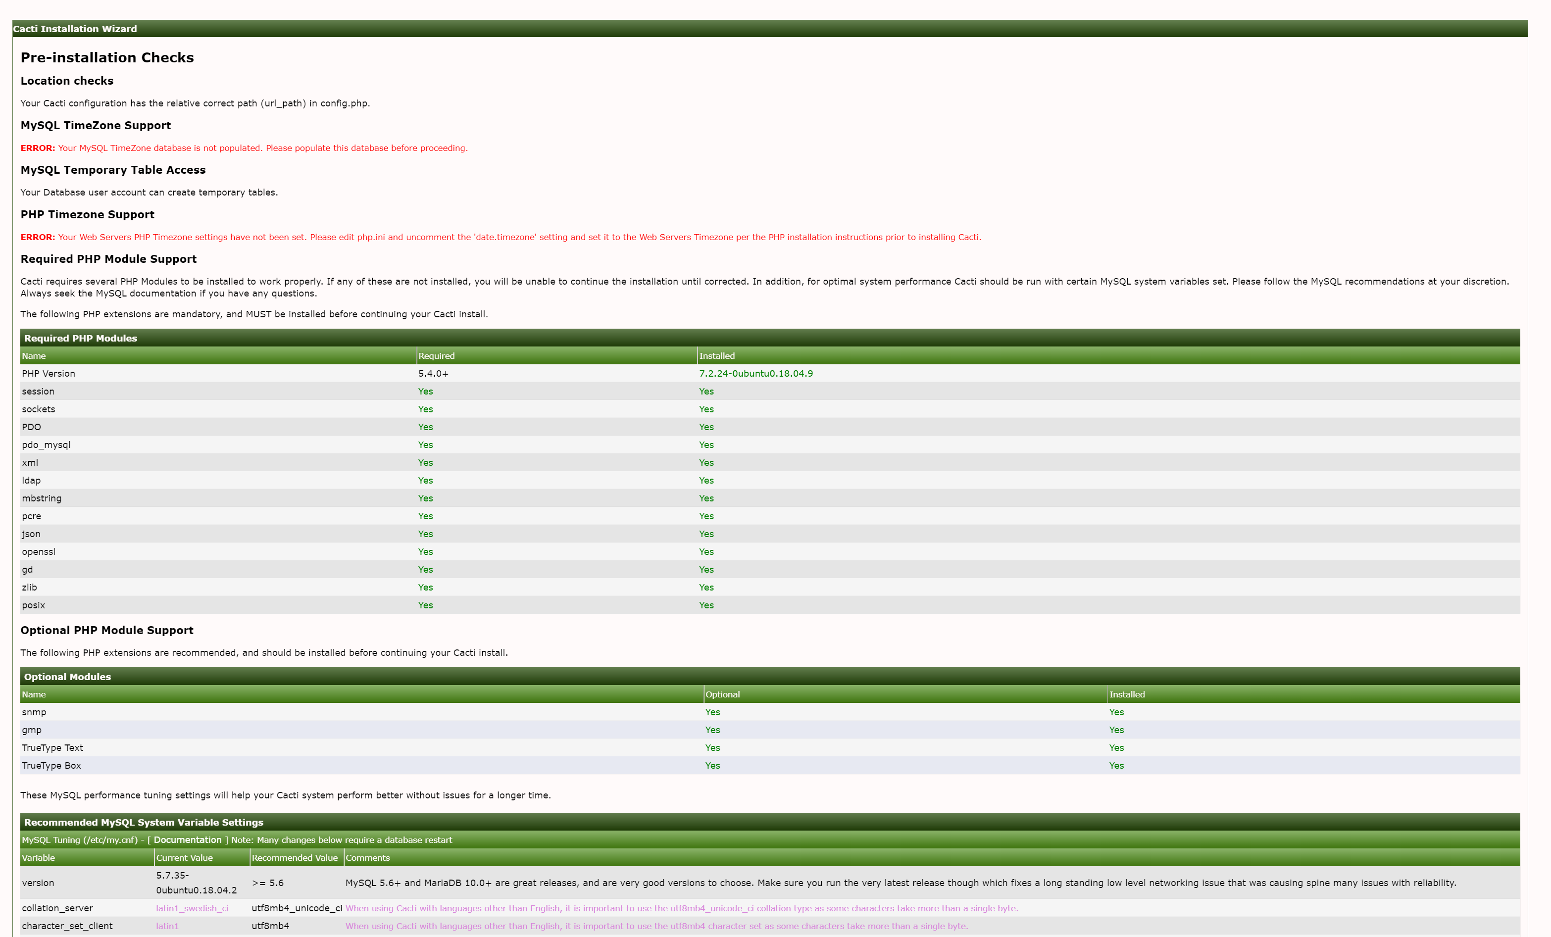
Task: Click the Current Value column header
Action: (x=185, y=858)
